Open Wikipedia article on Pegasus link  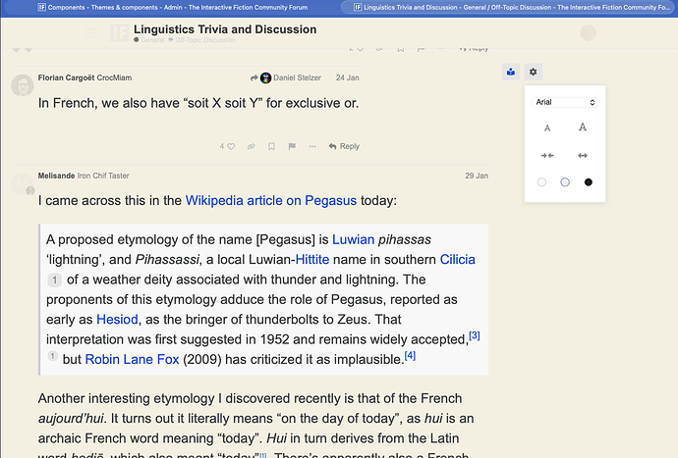271,200
